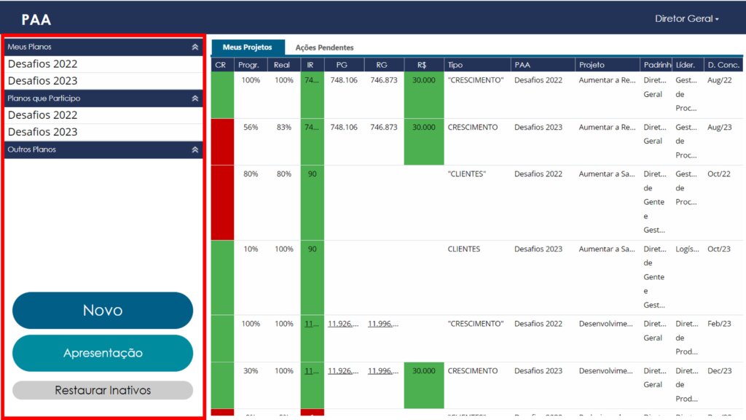The height and width of the screenshot is (420, 746).
Task: Collapse the Meus Planos section chevron
Action: coord(195,47)
